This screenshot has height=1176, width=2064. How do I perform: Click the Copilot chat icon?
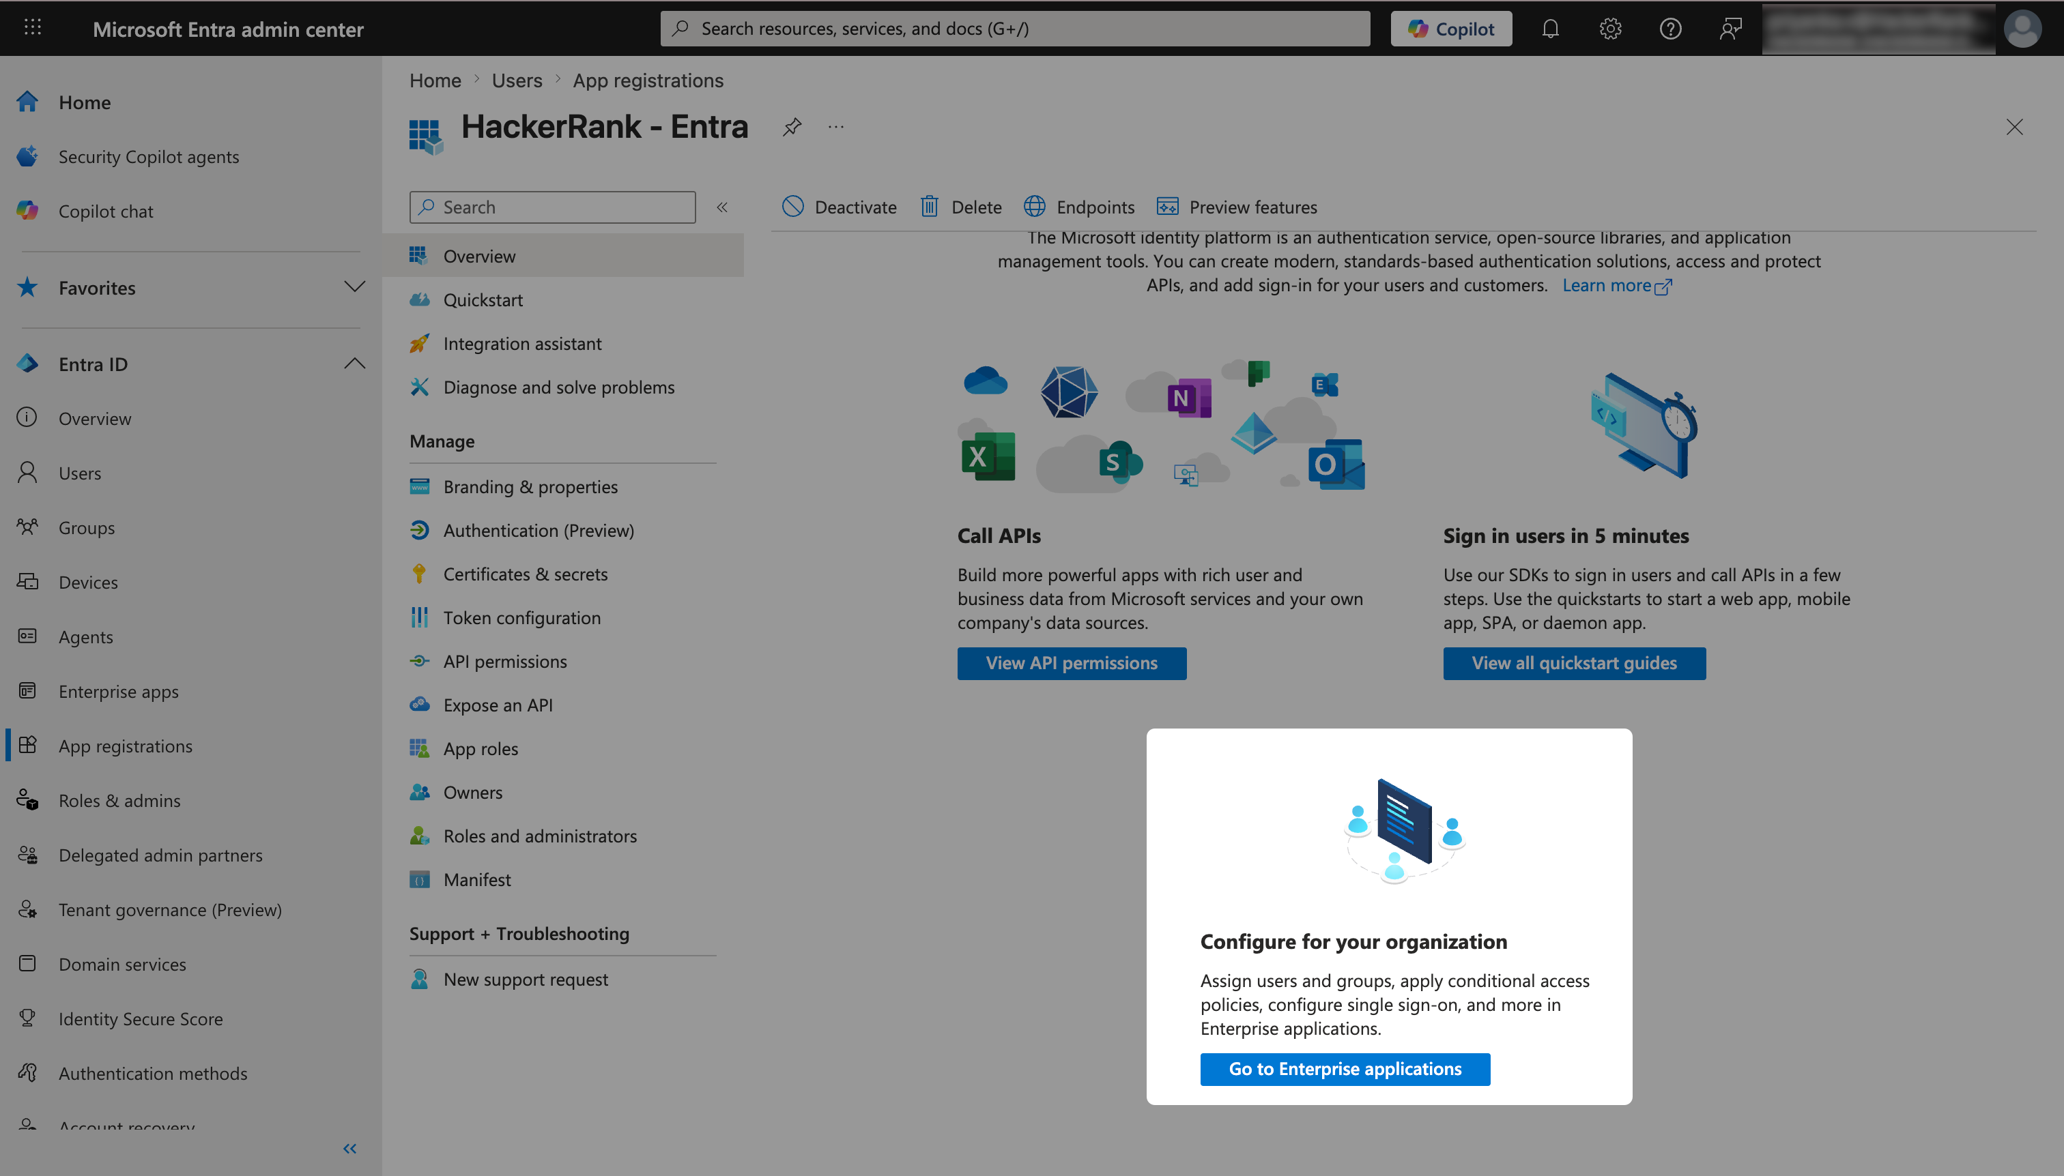(27, 211)
